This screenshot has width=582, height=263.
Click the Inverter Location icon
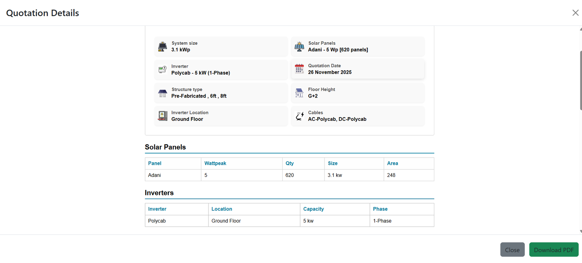point(163,116)
